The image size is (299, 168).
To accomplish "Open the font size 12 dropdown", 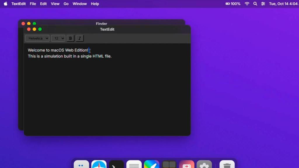I will click(x=58, y=38).
